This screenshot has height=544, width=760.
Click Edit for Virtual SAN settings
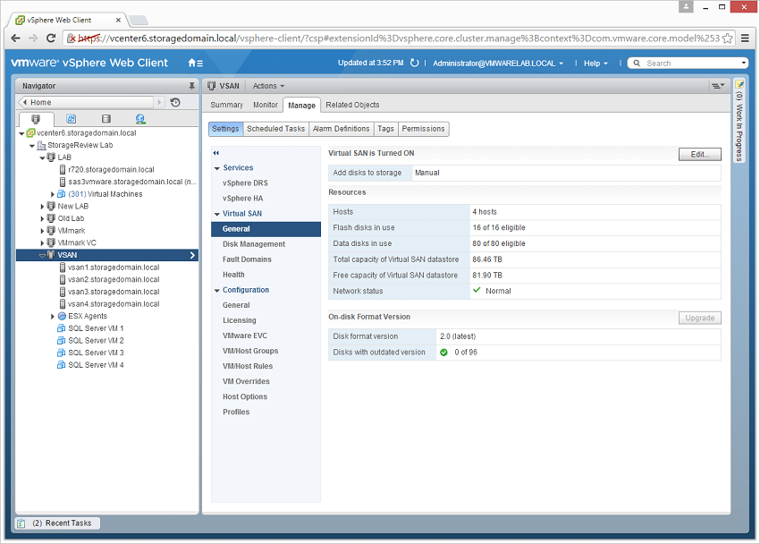click(x=699, y=154)
